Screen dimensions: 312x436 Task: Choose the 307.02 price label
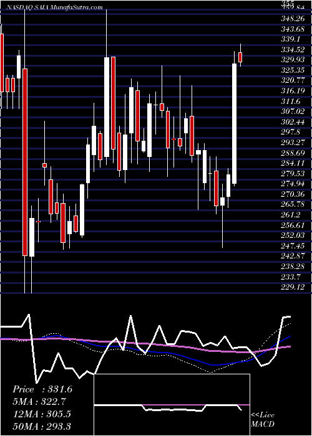point(292,111)
